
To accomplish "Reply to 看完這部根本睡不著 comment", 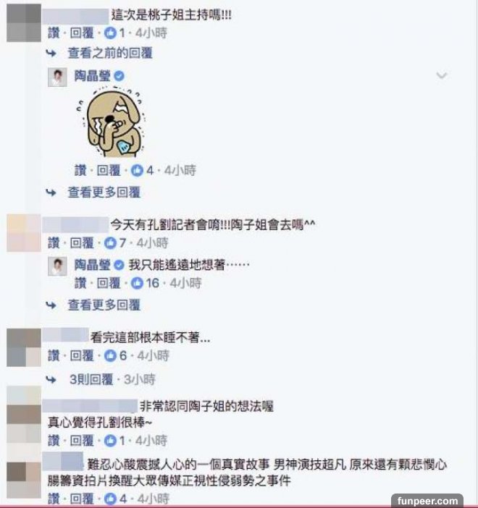I will tap(82, 356).
